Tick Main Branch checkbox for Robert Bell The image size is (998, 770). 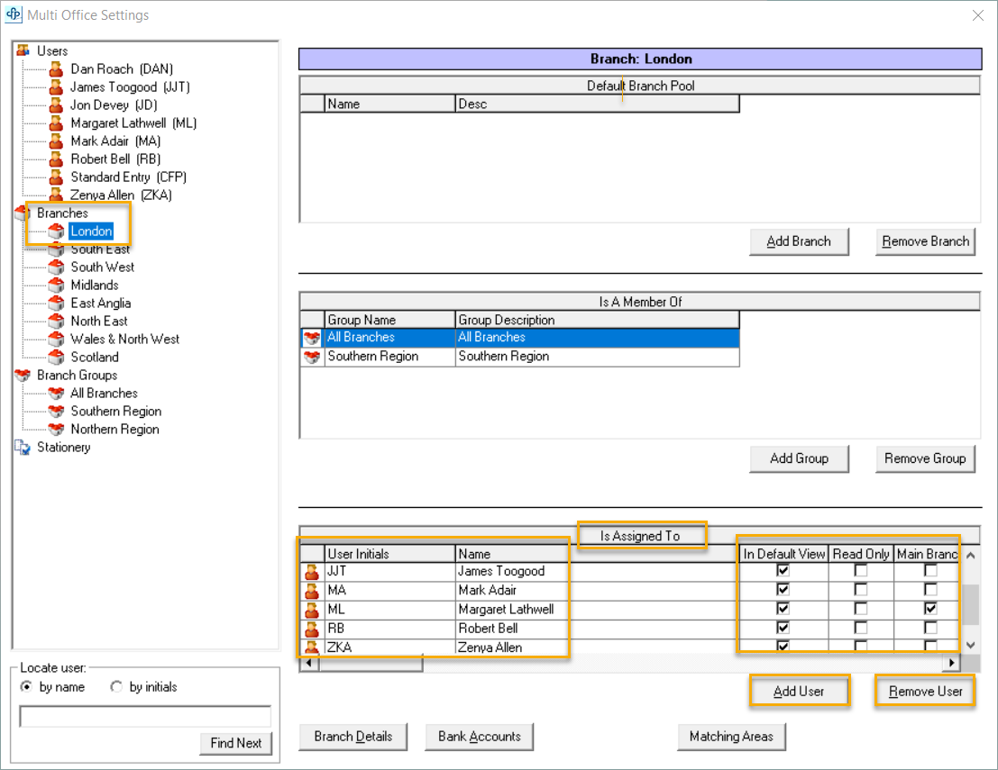(930, 628)
